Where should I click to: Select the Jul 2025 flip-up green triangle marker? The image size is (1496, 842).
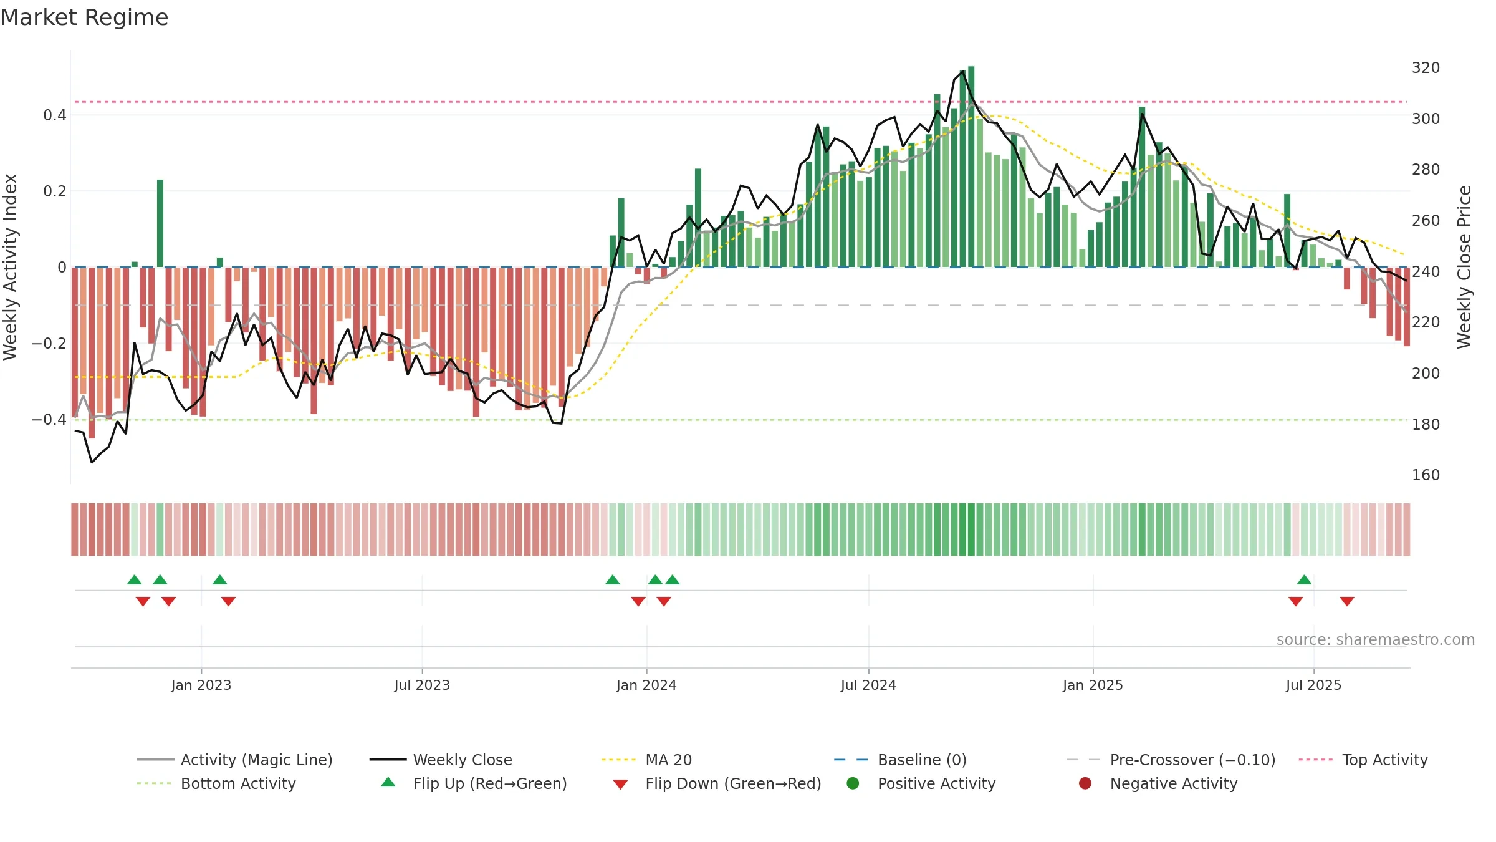click(1304, 579)
